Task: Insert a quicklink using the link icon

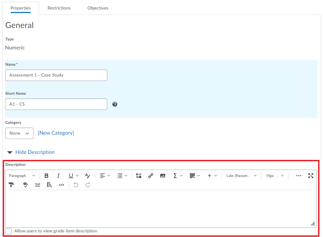Action: coord(151,176)
